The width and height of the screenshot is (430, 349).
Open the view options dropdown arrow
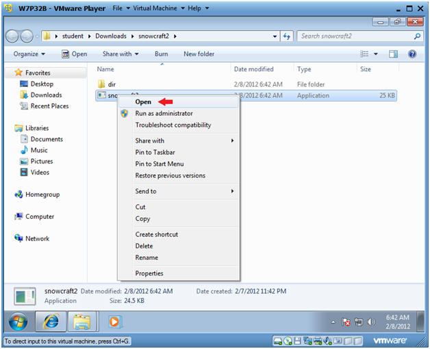(376, 53)
